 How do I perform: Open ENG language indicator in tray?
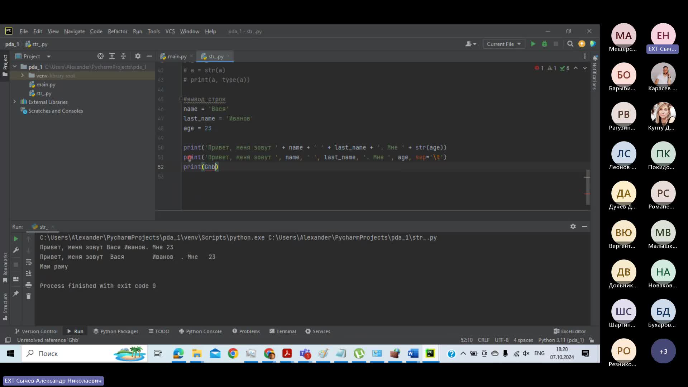[x=539, y=353]
